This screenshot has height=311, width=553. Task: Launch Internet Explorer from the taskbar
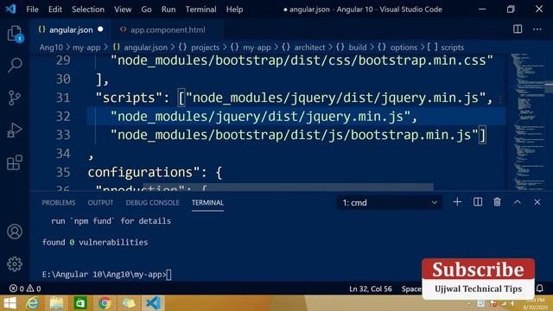pyautogui.click(x=33, y=303)
